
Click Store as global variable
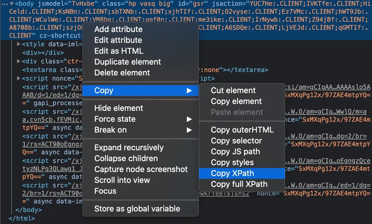(x=137, y=209)
